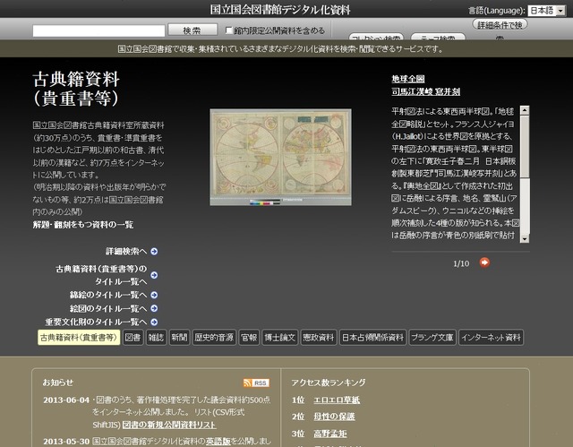Open the 地球全図 title link

408,79
